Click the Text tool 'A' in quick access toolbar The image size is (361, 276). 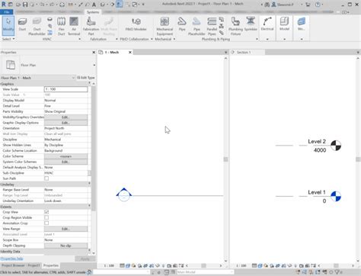[94, 5]
